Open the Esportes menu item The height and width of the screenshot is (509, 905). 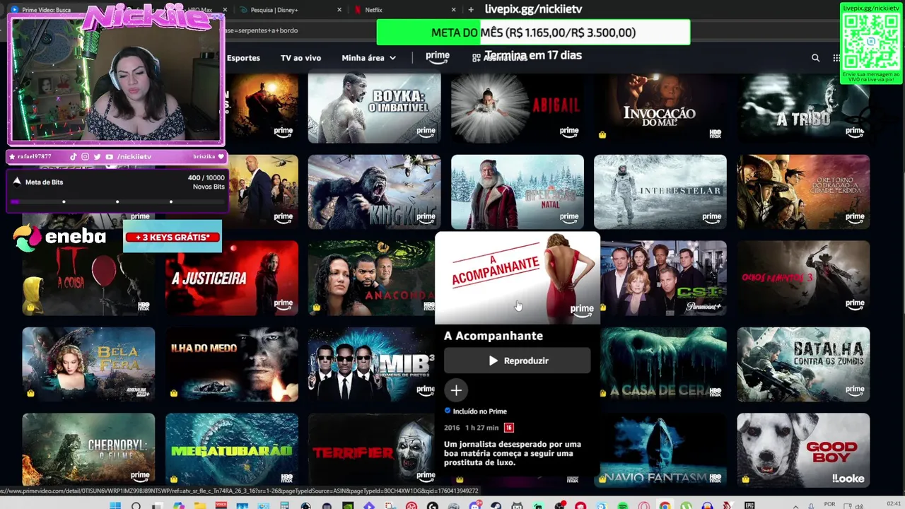click(243, 58)
